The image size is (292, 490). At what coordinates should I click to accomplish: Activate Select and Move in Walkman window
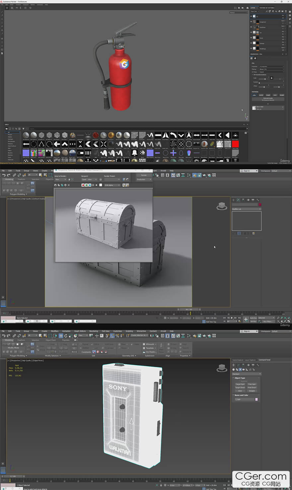pyautogui.click(x=61, y=336)
